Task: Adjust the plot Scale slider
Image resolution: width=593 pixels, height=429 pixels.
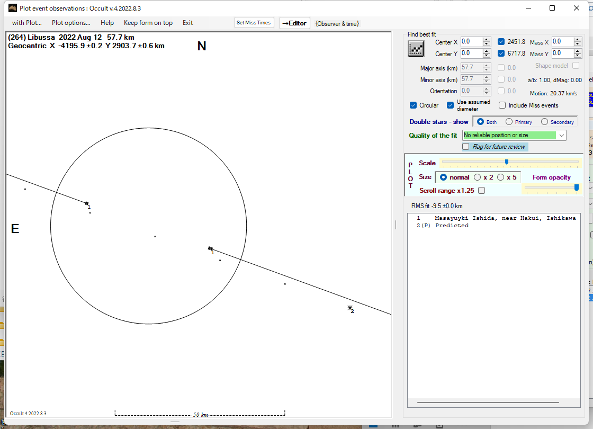Action: pos(507,162)
